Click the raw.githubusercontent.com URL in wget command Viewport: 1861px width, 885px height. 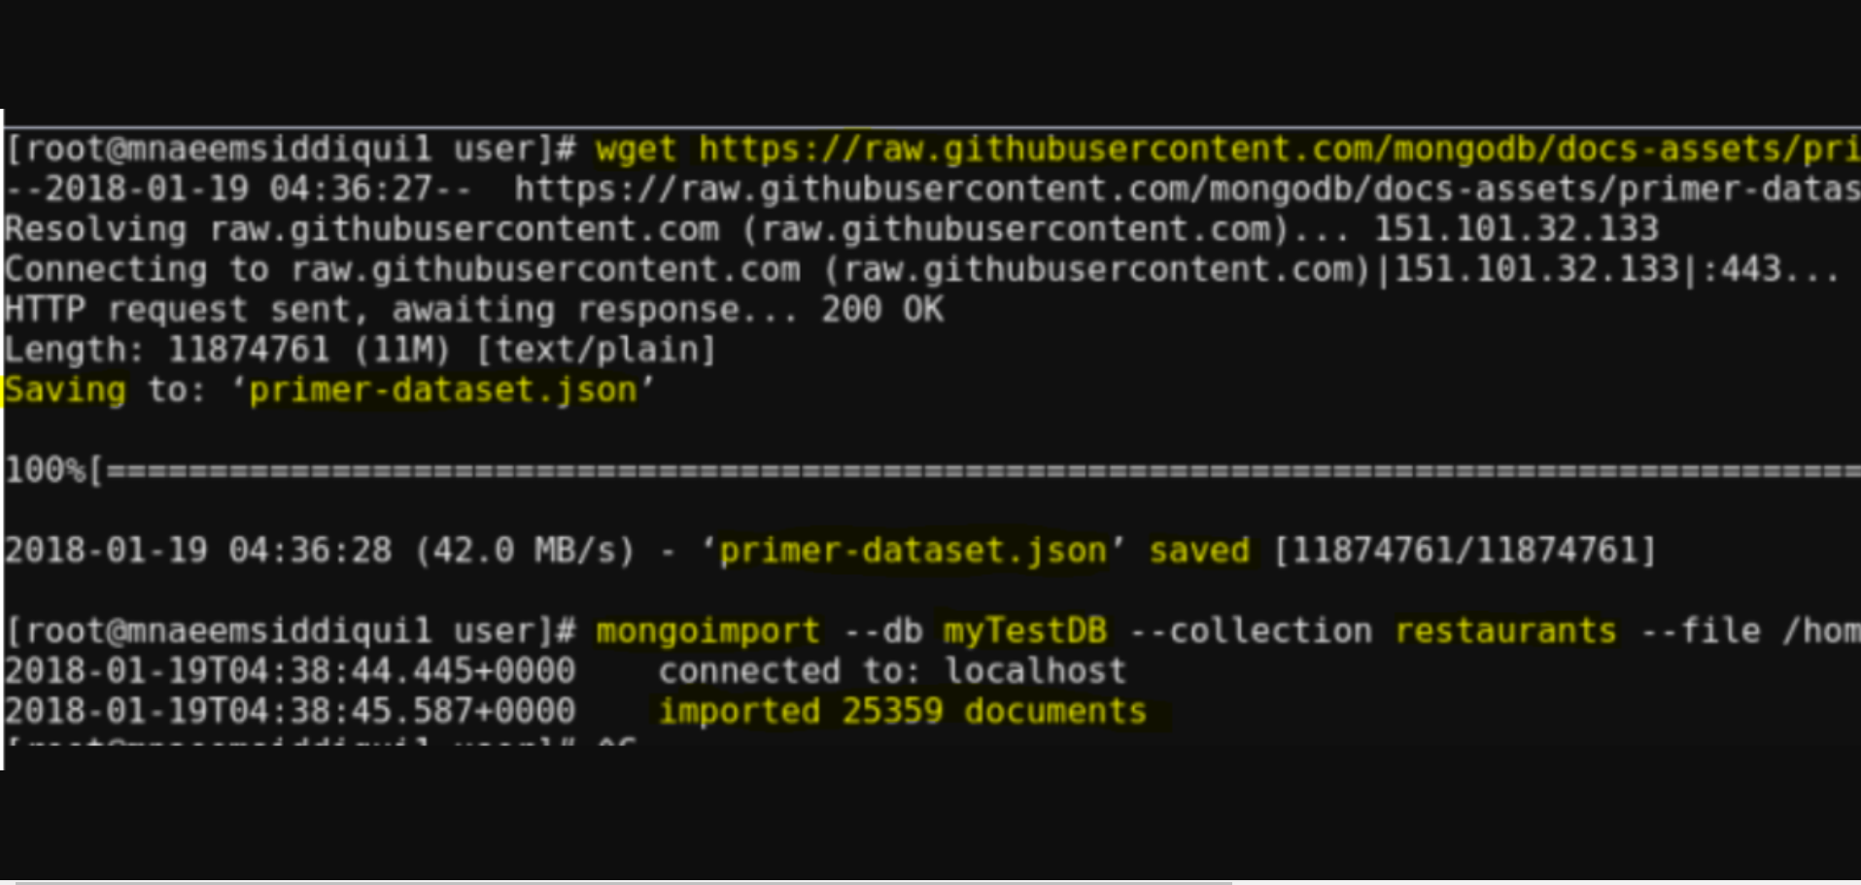pos(1279,150)
